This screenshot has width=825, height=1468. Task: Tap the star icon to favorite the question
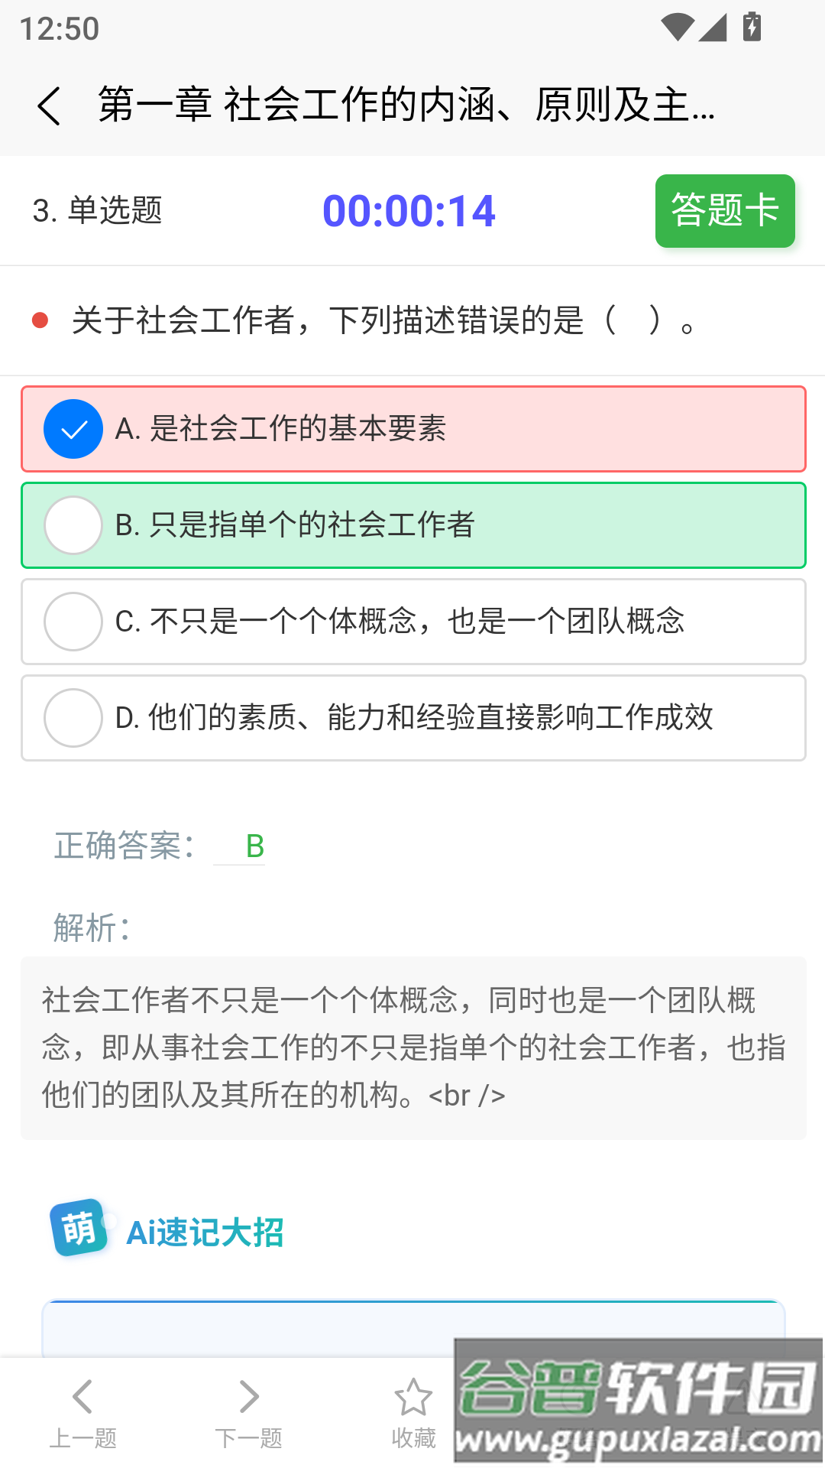[x=413, y=1397]
